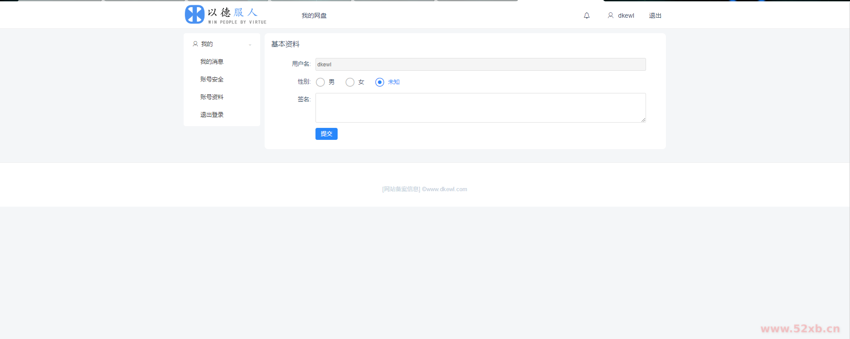
Task: Click the 网站备案信息 footer link
Action: coord(401,189)
